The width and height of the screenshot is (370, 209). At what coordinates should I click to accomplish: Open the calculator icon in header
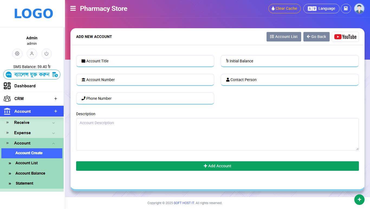click(346, 8)
